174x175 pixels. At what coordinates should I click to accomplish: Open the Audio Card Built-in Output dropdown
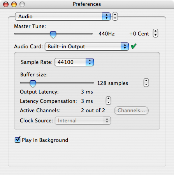[x=87, y=46]
